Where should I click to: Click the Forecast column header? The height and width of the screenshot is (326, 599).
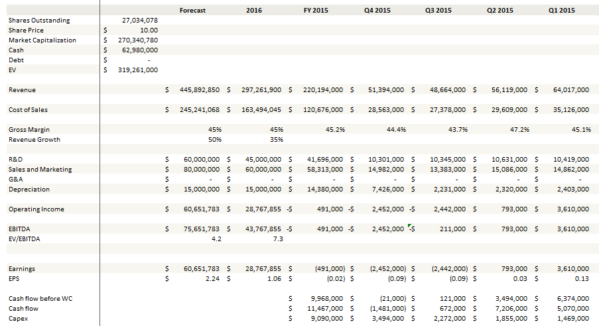192,10
